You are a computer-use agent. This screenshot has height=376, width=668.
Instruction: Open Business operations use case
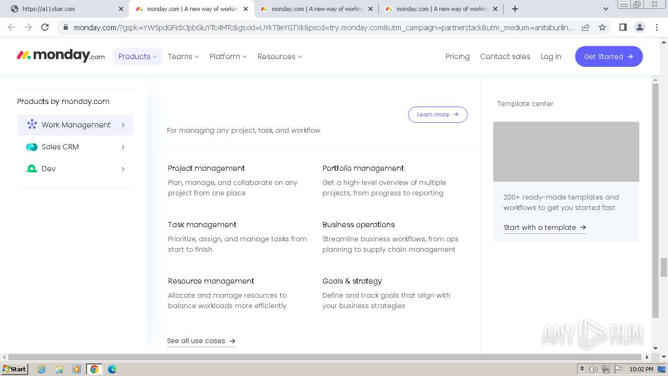[x=359, y=225]
